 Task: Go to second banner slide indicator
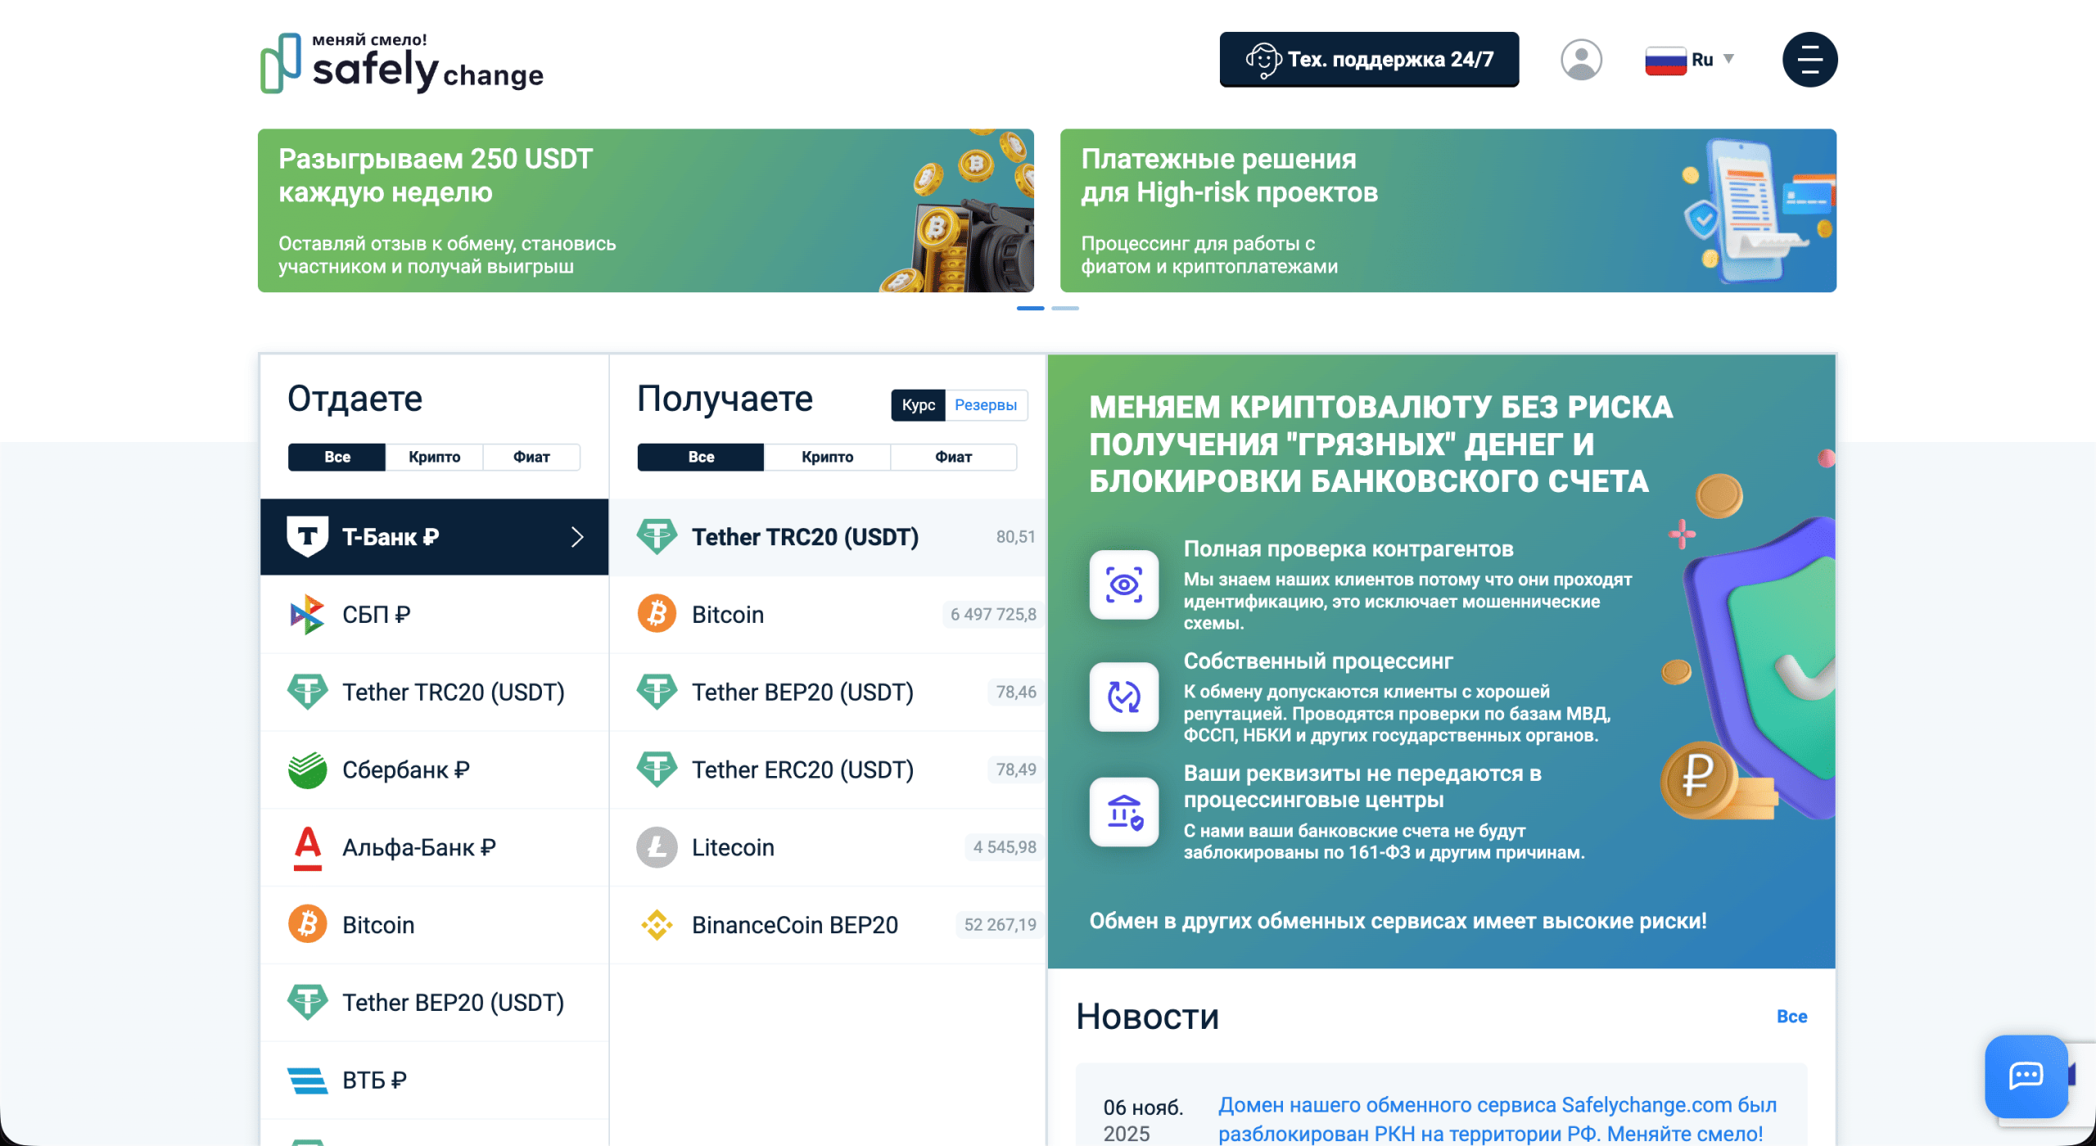point(1064,308)
